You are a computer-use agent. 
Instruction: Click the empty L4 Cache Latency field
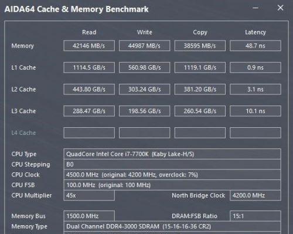point(255,133)
